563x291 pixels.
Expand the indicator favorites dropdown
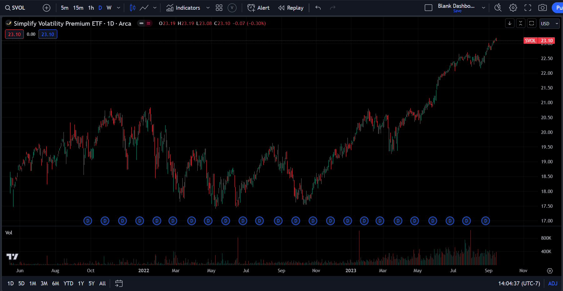(208, 8)
